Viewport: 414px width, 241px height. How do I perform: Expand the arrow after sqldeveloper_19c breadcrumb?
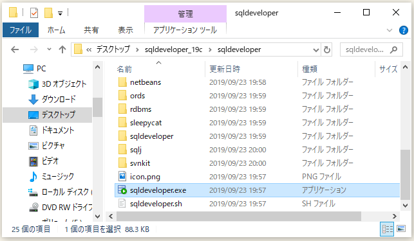(210, 49)
